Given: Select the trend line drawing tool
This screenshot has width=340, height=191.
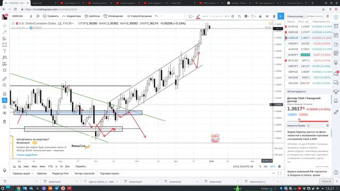Looking at the screenshot, I should click(5, 32).
